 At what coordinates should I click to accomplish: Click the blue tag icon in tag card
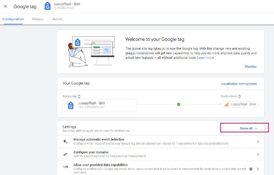coord(71,105)
